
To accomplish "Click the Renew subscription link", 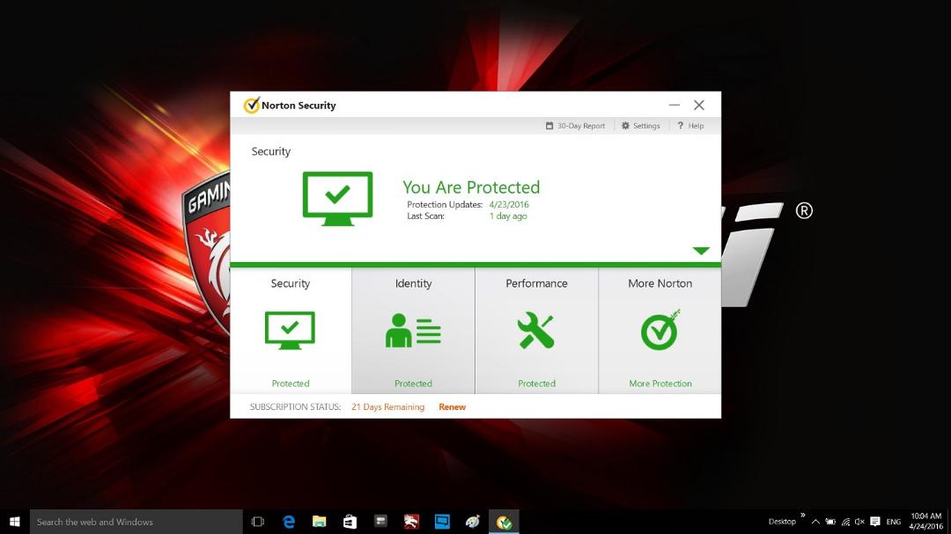I will point(452,406).
